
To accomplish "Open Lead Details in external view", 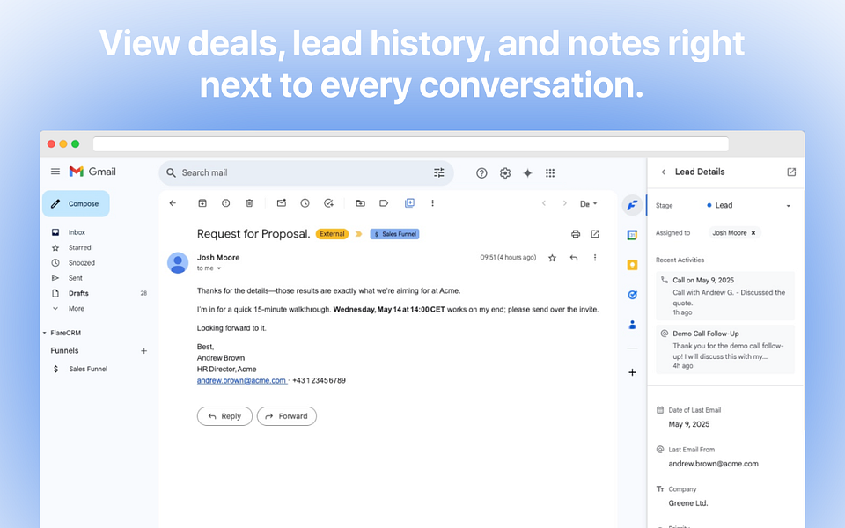I will [791, 172].
